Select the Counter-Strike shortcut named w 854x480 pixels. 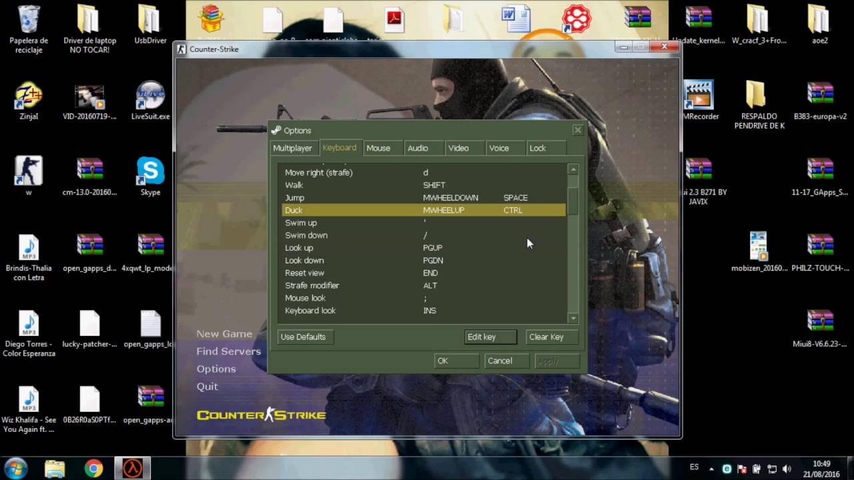[x=29, y=172]
